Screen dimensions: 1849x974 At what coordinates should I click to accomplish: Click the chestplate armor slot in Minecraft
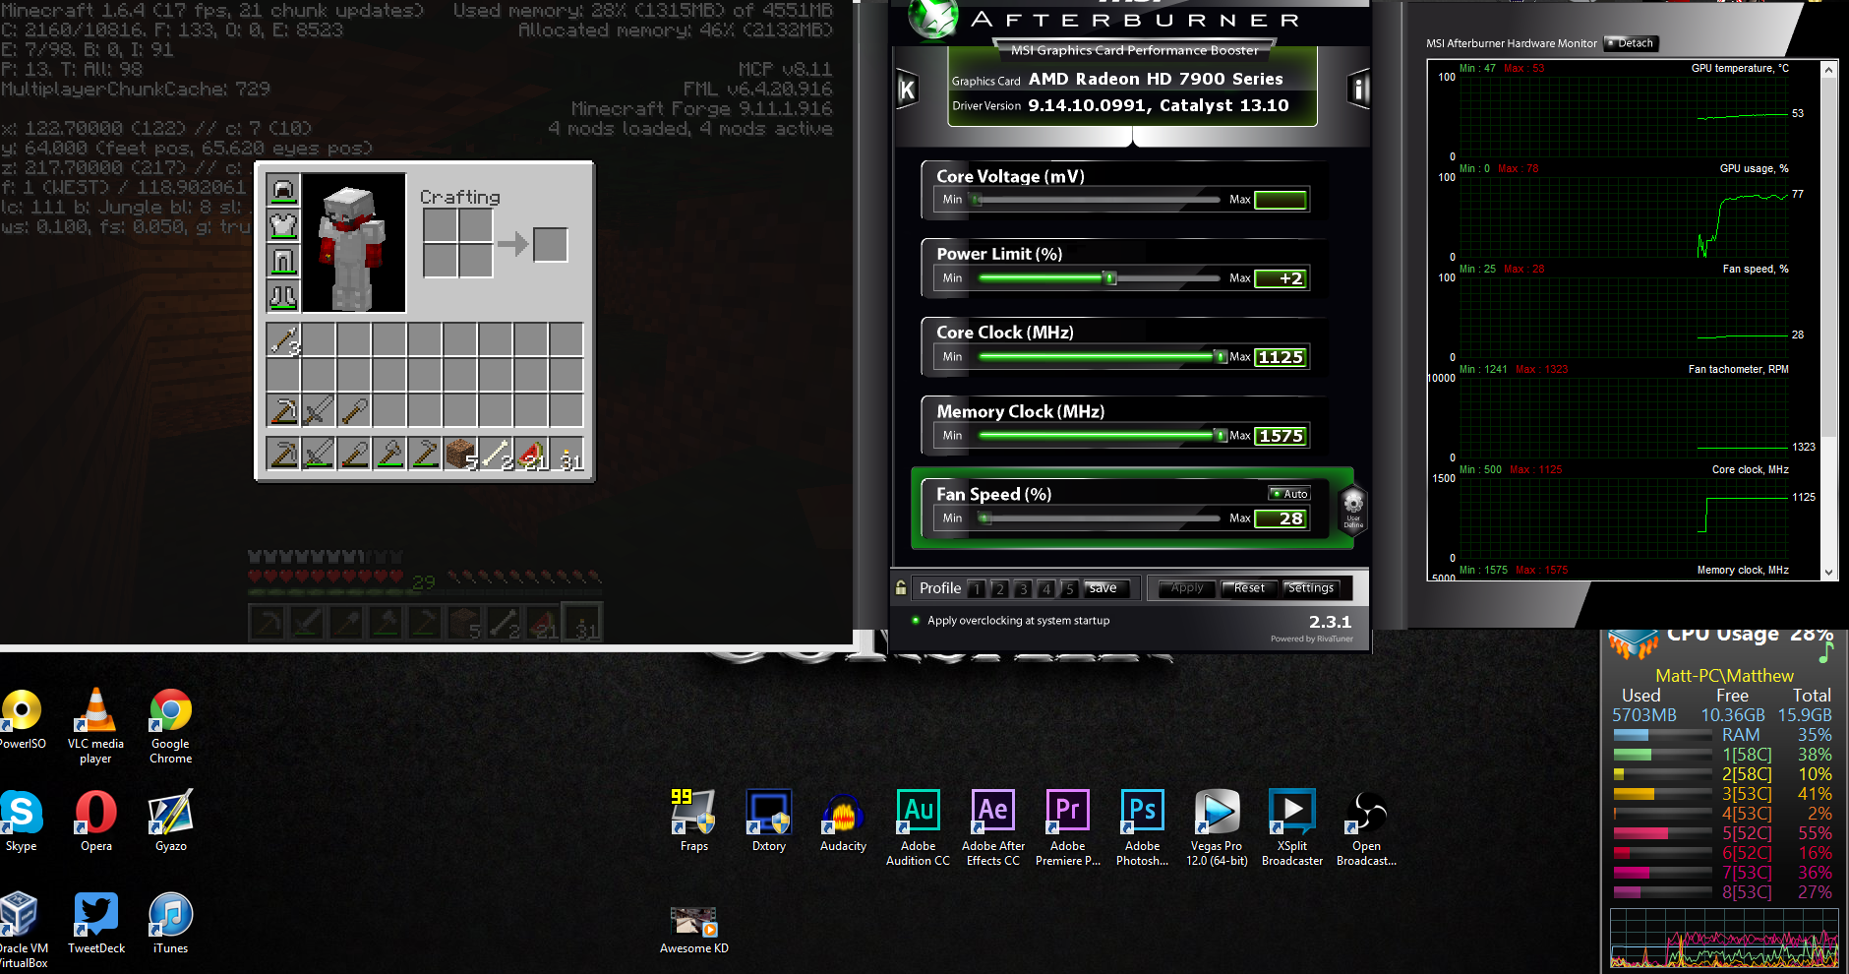tap(283, 225)
